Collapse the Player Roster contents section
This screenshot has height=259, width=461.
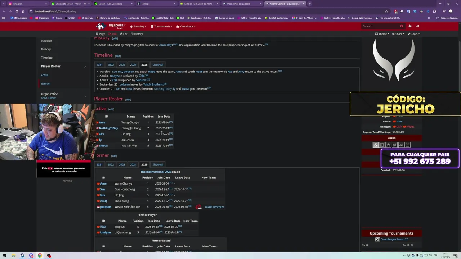(x=85, y=67)
